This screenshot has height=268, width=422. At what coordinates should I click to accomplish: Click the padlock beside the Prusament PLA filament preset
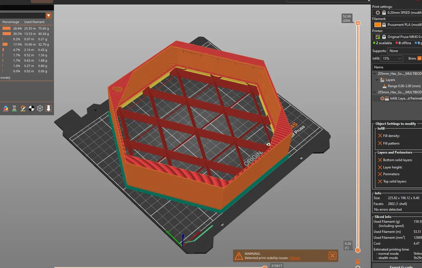[x=384, y=25]
